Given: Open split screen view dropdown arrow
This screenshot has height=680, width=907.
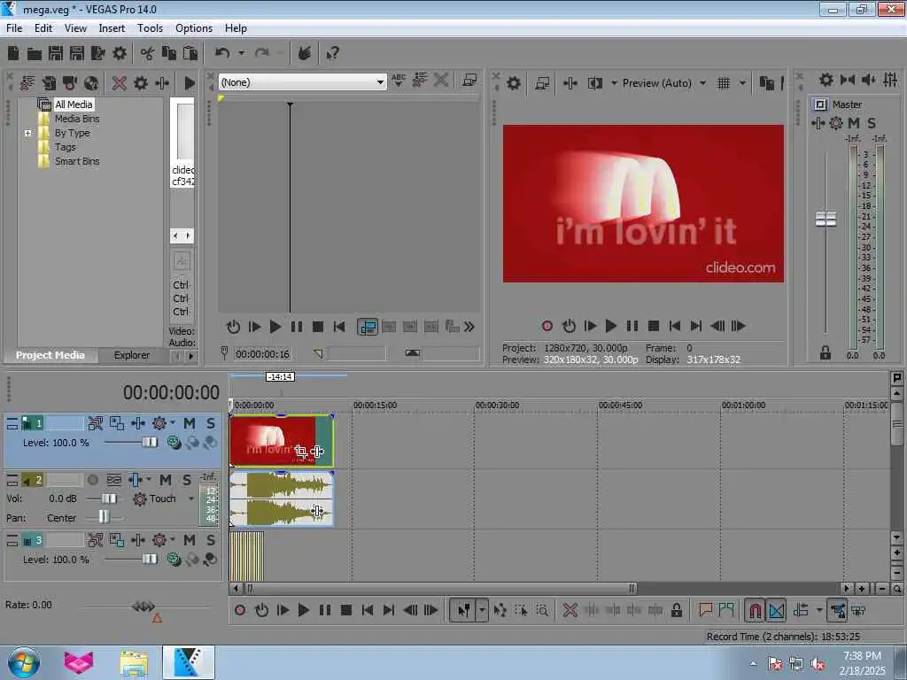Looking at the screenshot, I should point(614,83).
